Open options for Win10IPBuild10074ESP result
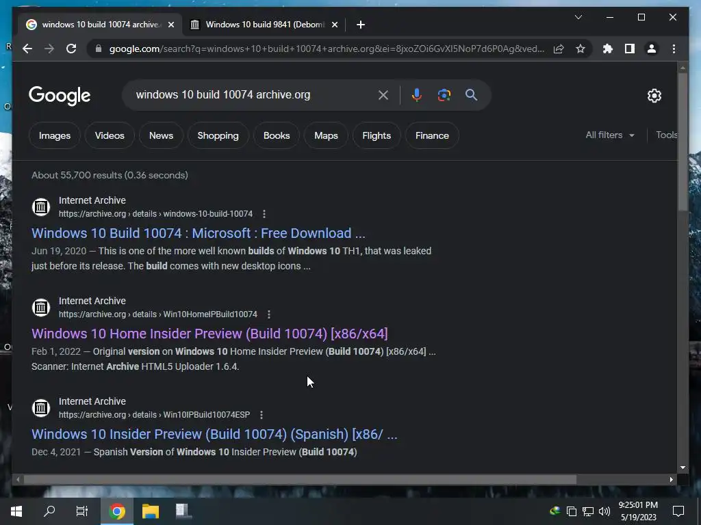Image resolution: width=701 pixels, height=525 pixels. [x=262, y=415]
